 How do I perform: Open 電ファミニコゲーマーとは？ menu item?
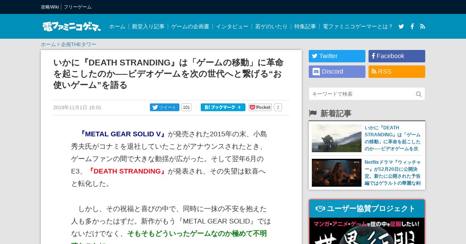(358, 26)
